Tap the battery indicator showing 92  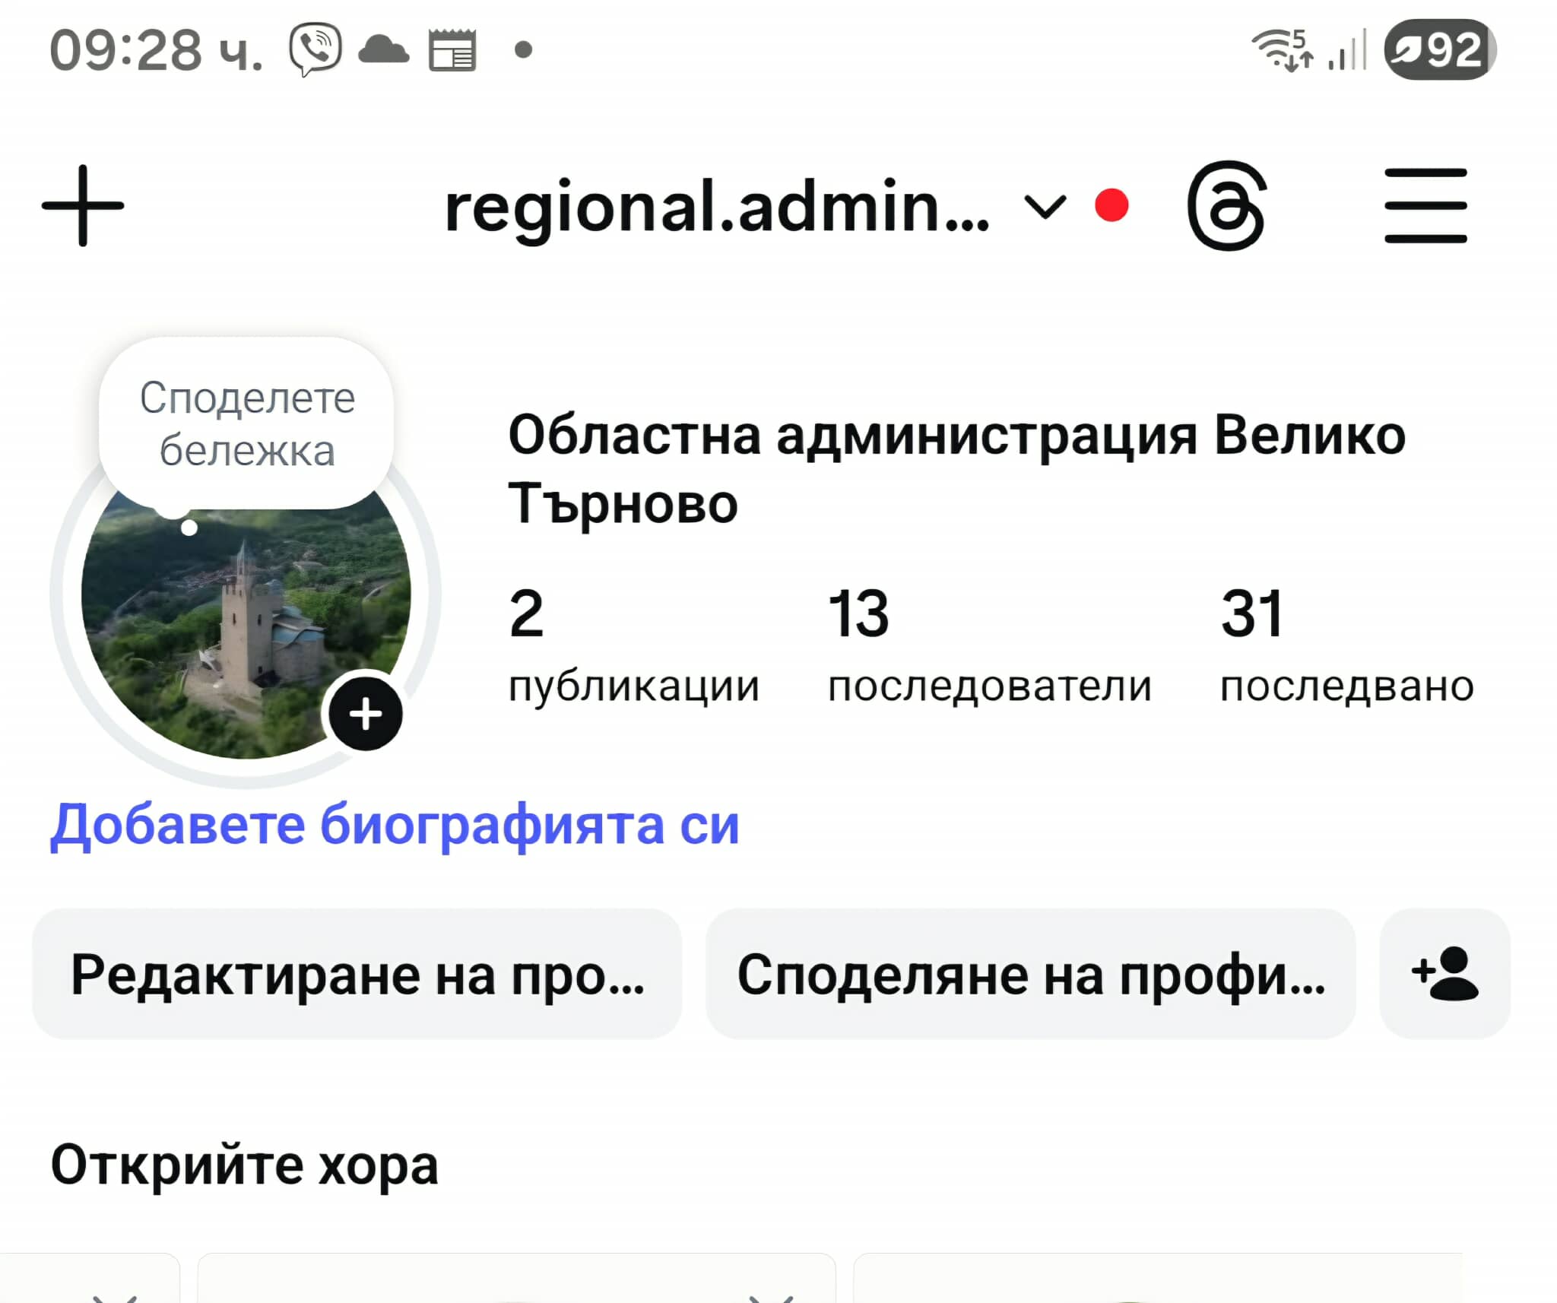pos(1440,49)
